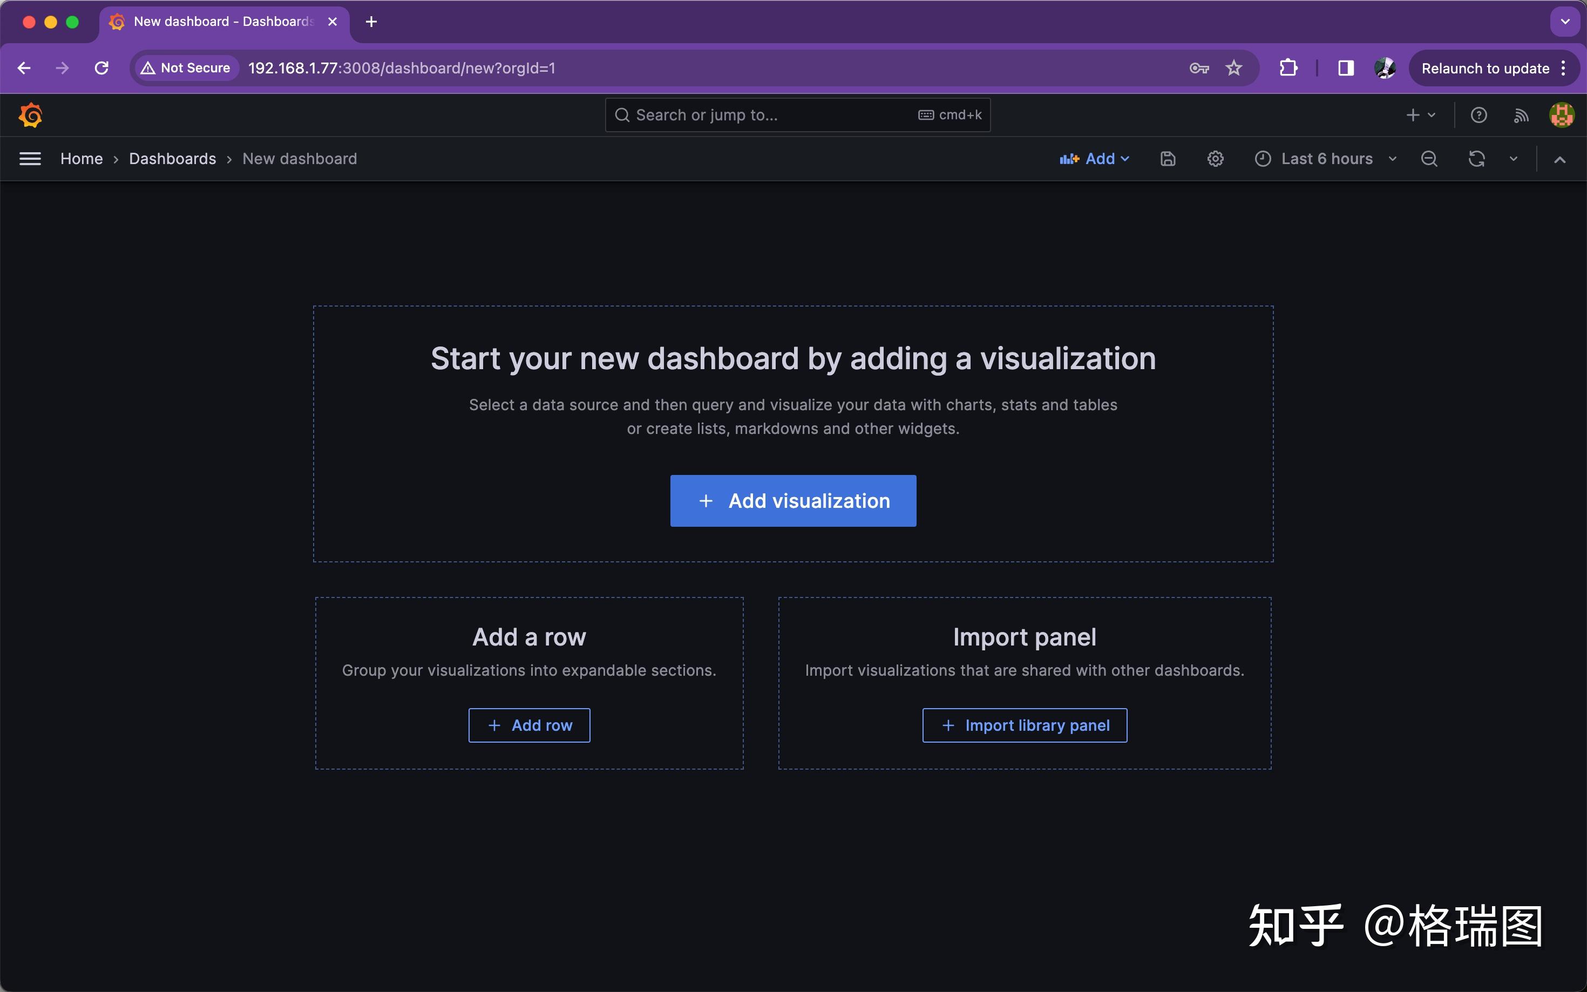Click the refresh dashboard icon

[1476, 159]
